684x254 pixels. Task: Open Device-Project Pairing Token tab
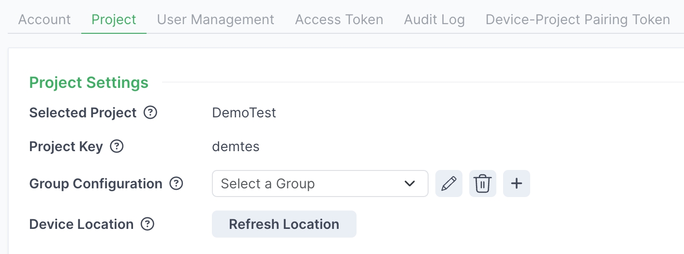[x=578, y=20]
